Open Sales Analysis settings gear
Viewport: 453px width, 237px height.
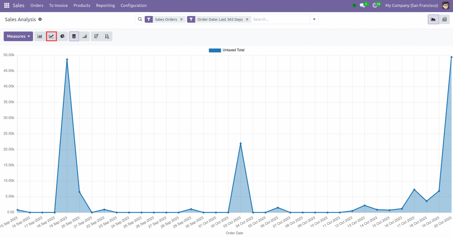(x=40, y=19)
